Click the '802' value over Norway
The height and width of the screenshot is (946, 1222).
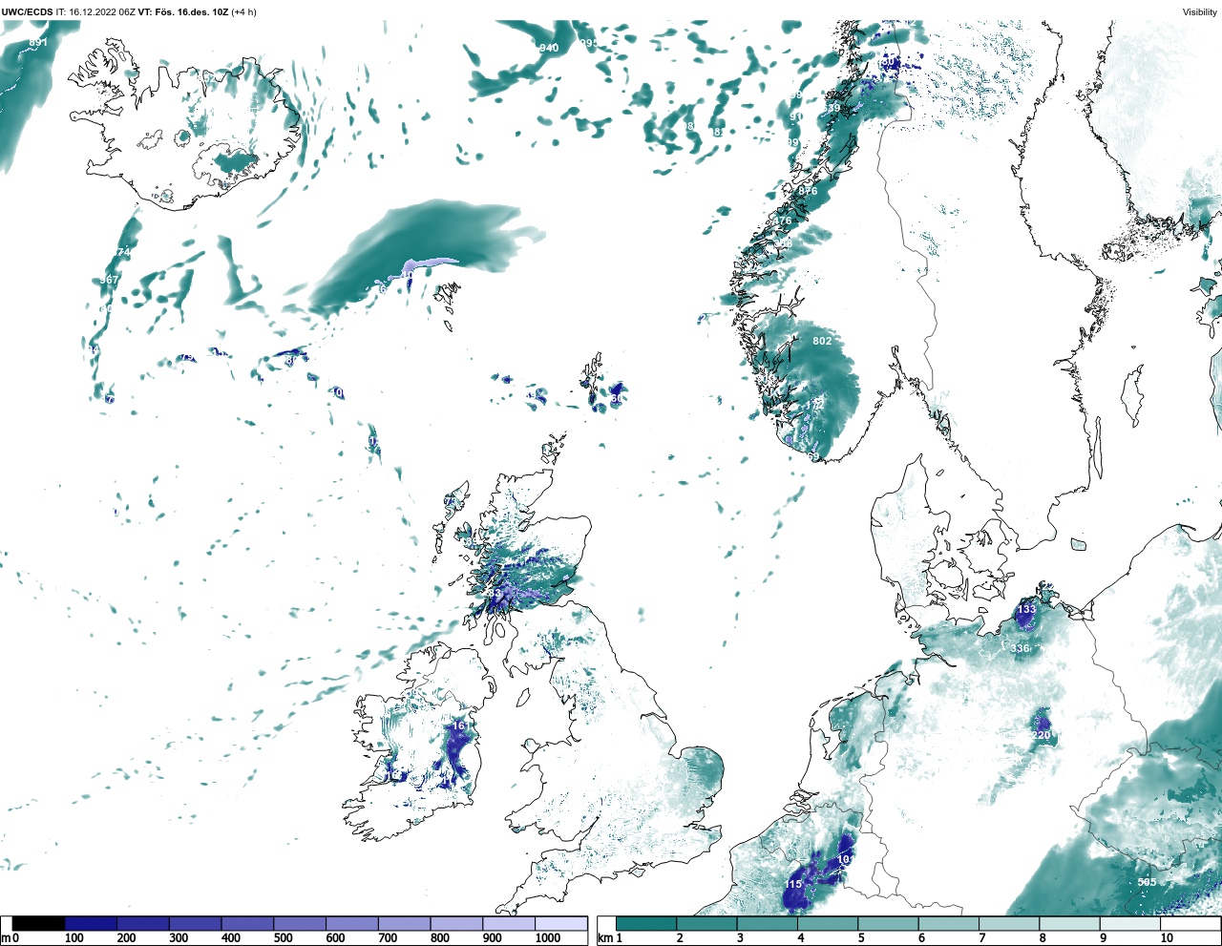822,341
